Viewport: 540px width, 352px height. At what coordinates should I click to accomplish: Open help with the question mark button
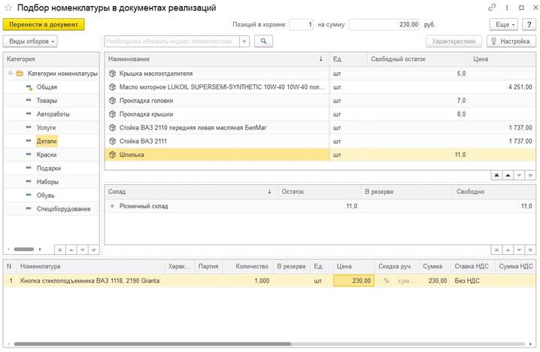(529, 25)
